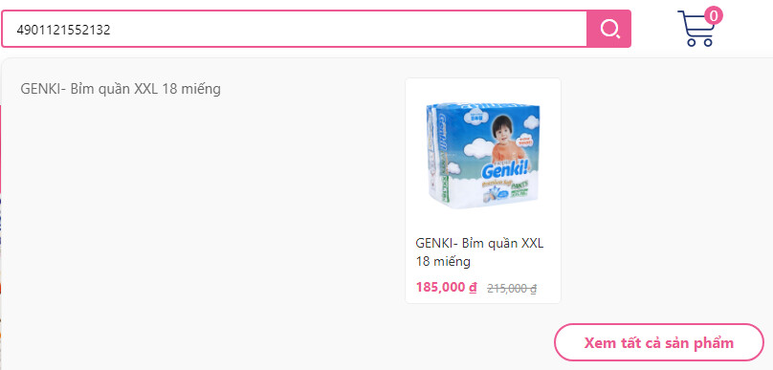Click the blank area of the product card
773x370 pixels.
click(x=483, y=222)
